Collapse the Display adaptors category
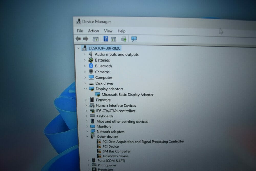 (x=86, y=89)
